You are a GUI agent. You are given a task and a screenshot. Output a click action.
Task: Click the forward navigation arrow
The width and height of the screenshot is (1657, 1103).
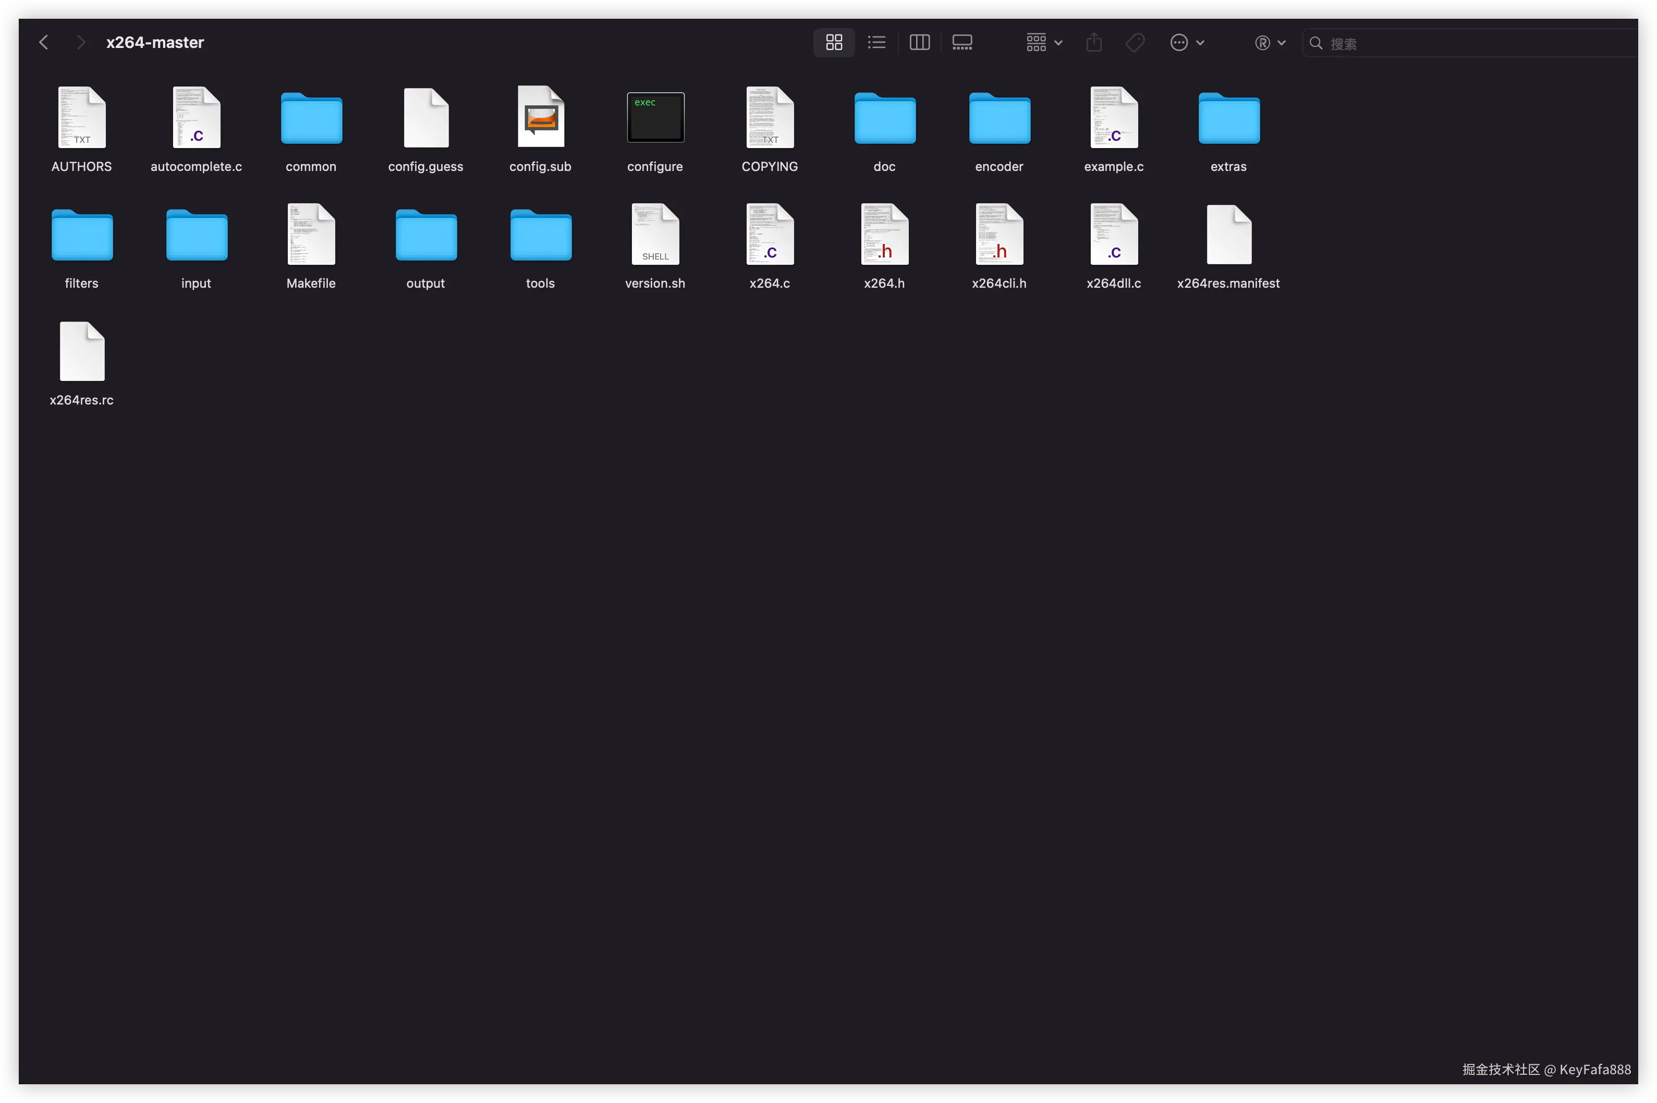pos(81,43)
